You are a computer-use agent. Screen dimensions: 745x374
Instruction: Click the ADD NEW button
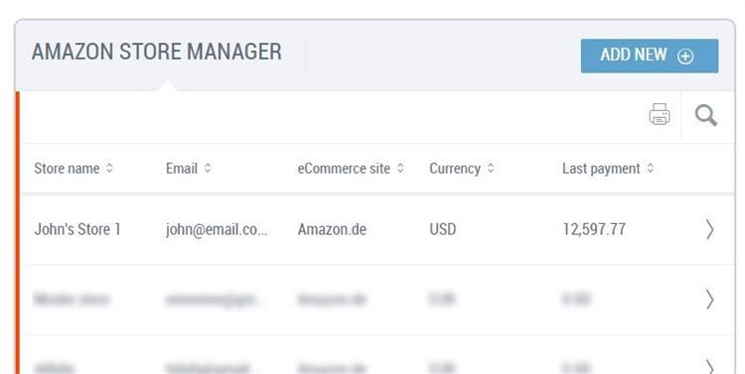tap(650, 56)
